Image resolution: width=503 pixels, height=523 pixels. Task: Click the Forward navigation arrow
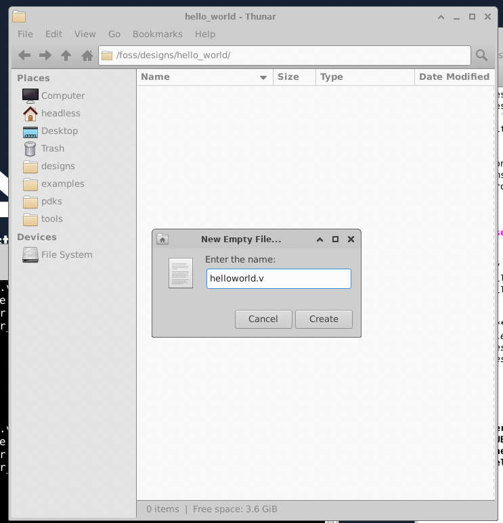tap(45, 55)
